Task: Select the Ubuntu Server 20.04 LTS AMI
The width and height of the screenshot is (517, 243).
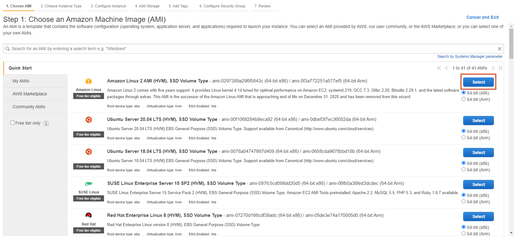Action: 478,121
